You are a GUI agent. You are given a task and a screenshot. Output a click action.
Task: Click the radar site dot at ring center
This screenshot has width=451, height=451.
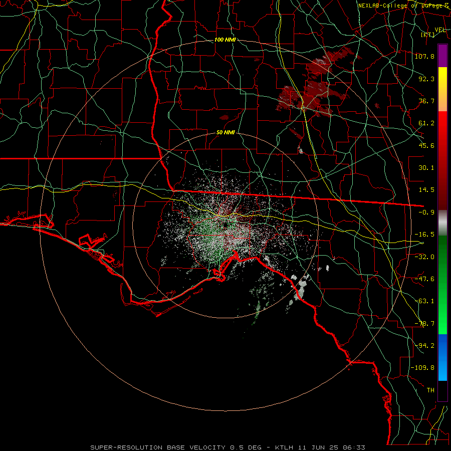click(225, 224)
